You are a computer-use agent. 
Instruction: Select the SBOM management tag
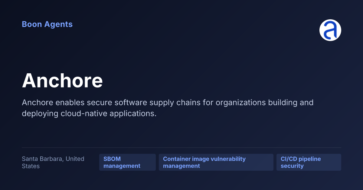coord(127,162)
